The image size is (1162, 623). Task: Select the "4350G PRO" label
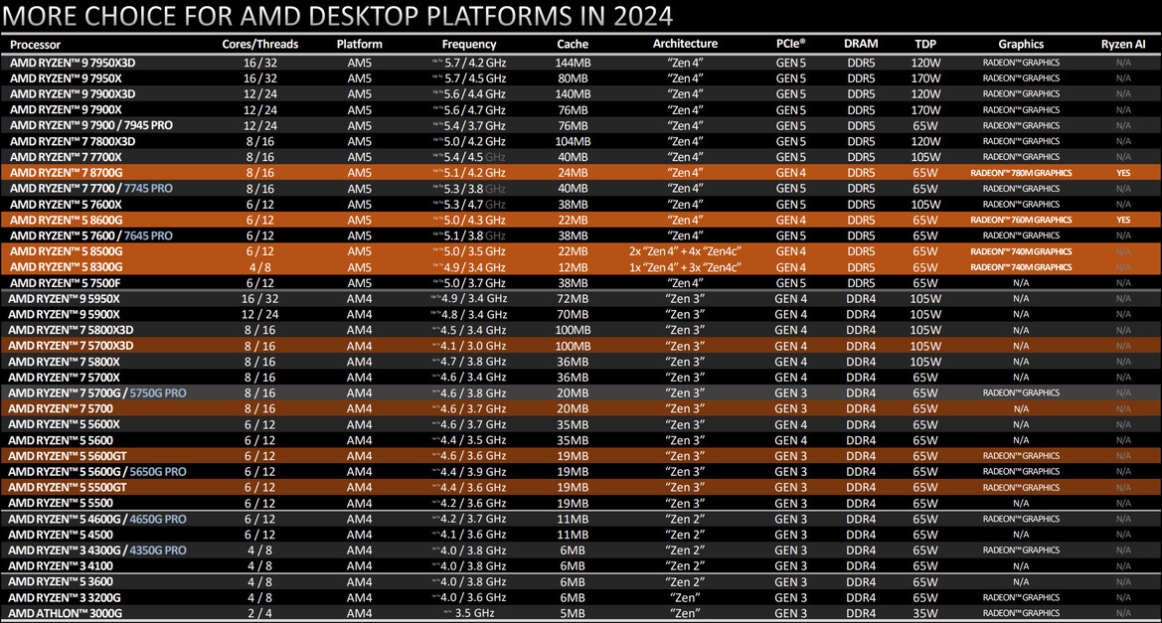coord(158,550)
